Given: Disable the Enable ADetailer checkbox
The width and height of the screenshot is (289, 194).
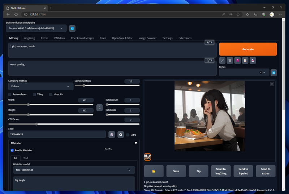Looking at the screenshot, I should [12, 150].
